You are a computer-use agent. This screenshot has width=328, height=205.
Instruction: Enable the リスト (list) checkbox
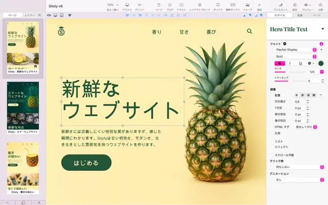point(272,141)
